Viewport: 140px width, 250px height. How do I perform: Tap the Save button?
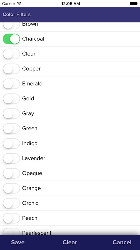tap(18, 242)
